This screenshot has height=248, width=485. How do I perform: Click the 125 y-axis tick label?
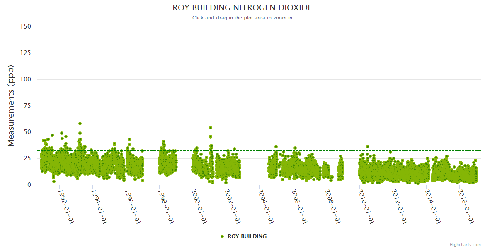click(x=25, y=53)
